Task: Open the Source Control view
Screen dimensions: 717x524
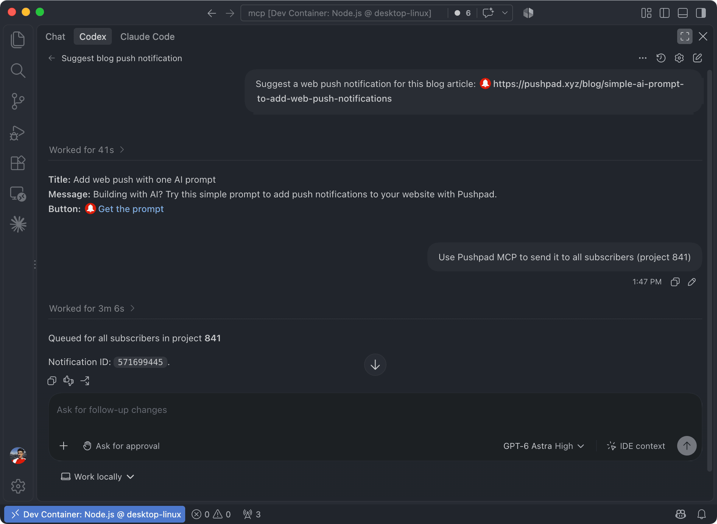Action: pos(18,101)
